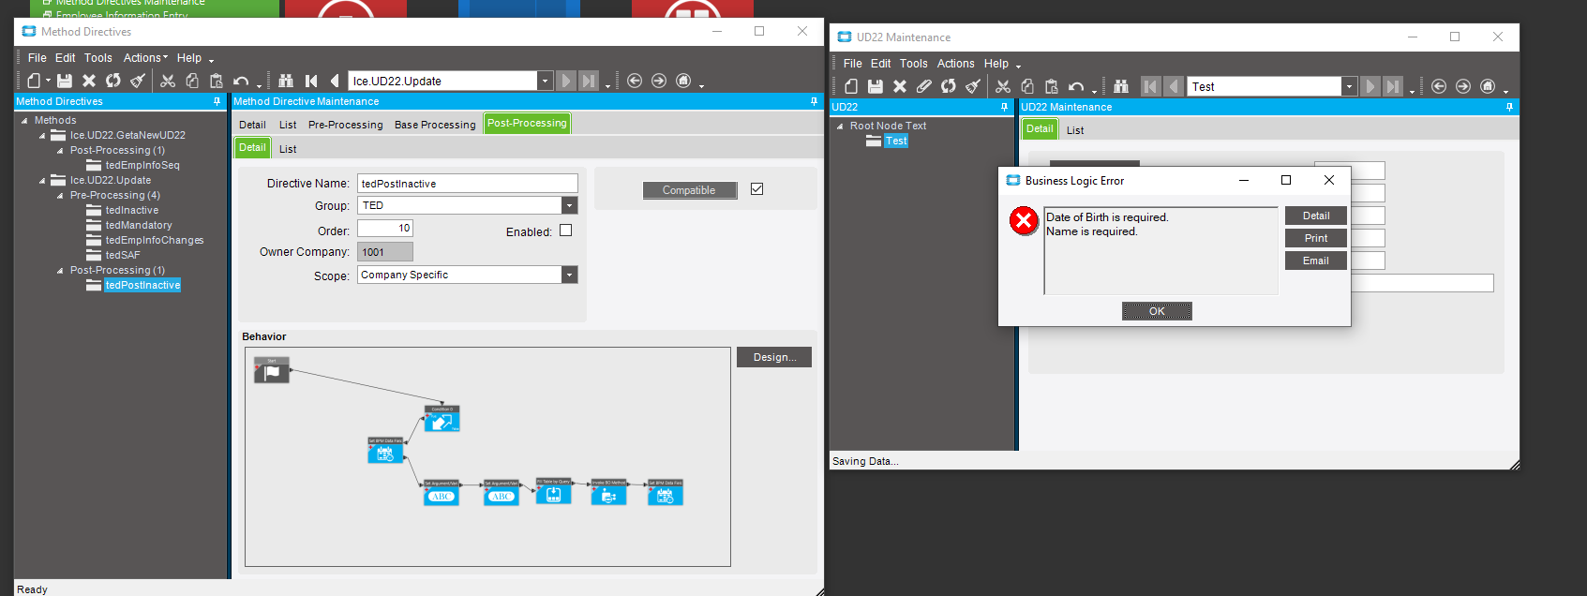Click Home icon in UD22 Maintenance toolbar
Viewport: 1587px width, 596px height.
1488,86
